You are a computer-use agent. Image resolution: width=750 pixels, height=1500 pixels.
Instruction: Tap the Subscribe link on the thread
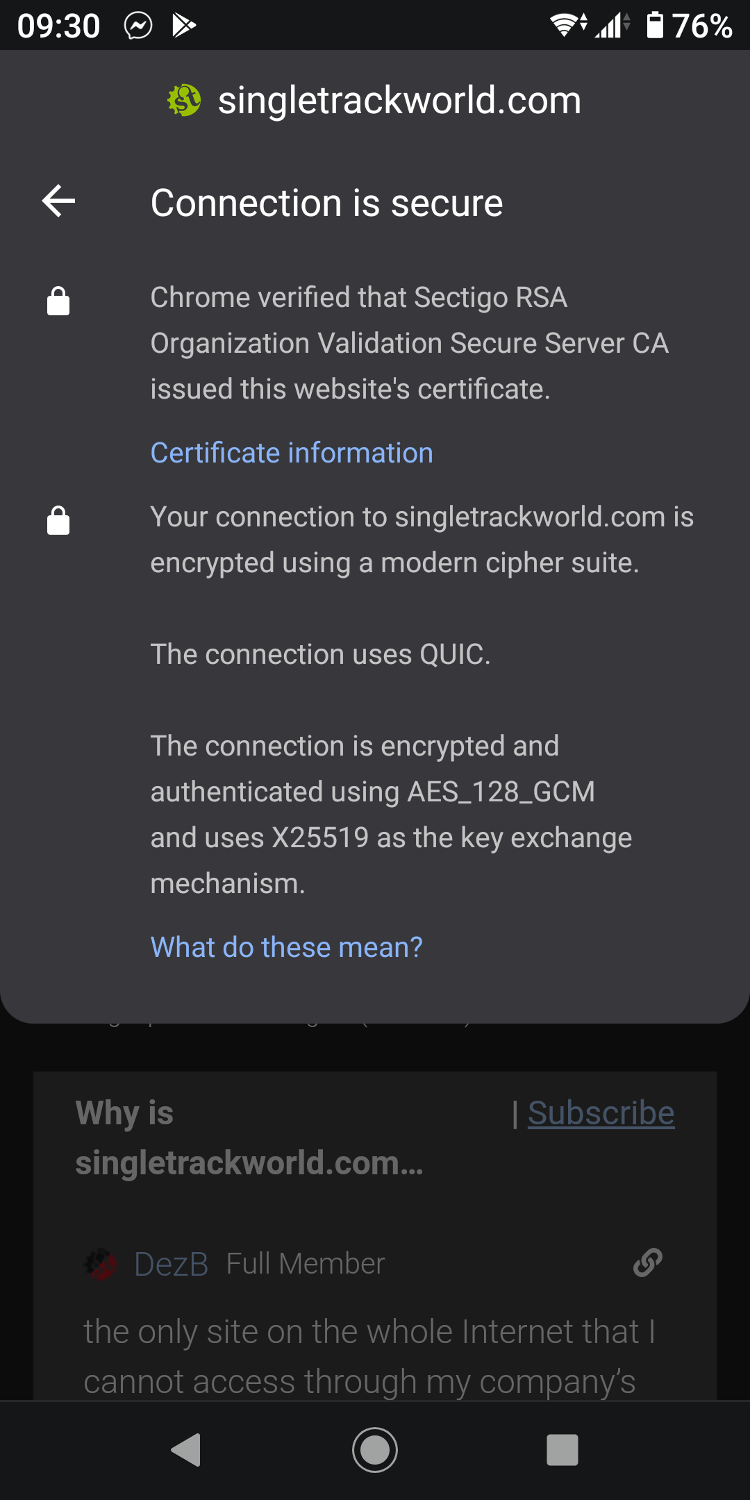point(601,1113)
